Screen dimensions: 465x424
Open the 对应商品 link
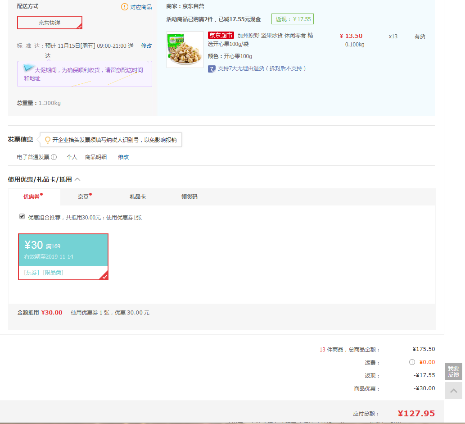pyautogui.click(x=141, y=7)
